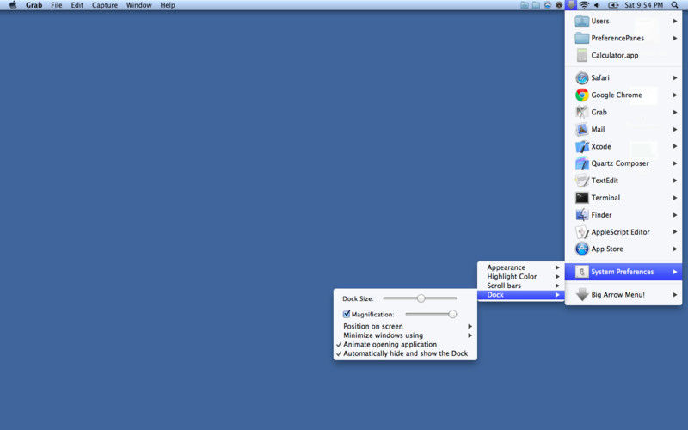Open the Users folder item

tap(623, 21)
